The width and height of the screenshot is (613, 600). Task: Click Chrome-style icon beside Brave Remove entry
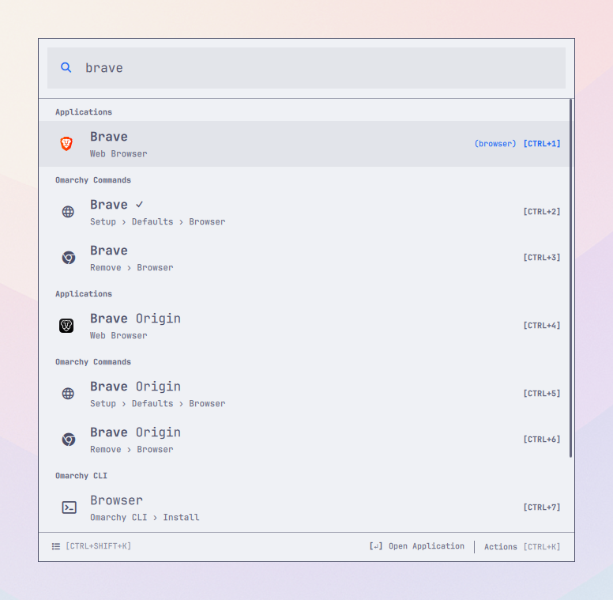(x=69, y=258)
